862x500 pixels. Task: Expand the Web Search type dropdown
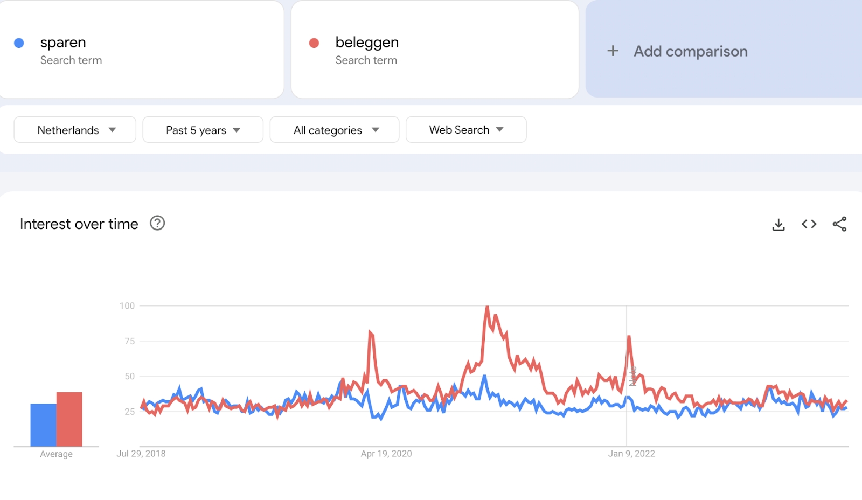465,130
